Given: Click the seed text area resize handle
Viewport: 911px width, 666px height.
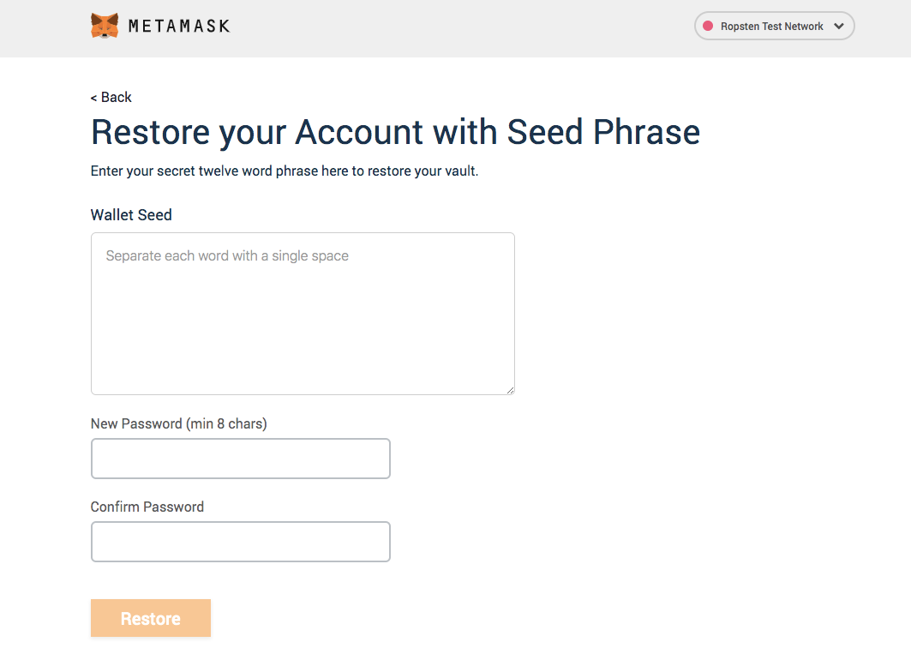Looking at the screenshot, I should pyautogui.click(x=510, y=391).
